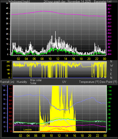Select the 'Humidity' legend label
The width and height of the screenshot is (118, 139).
22,82
